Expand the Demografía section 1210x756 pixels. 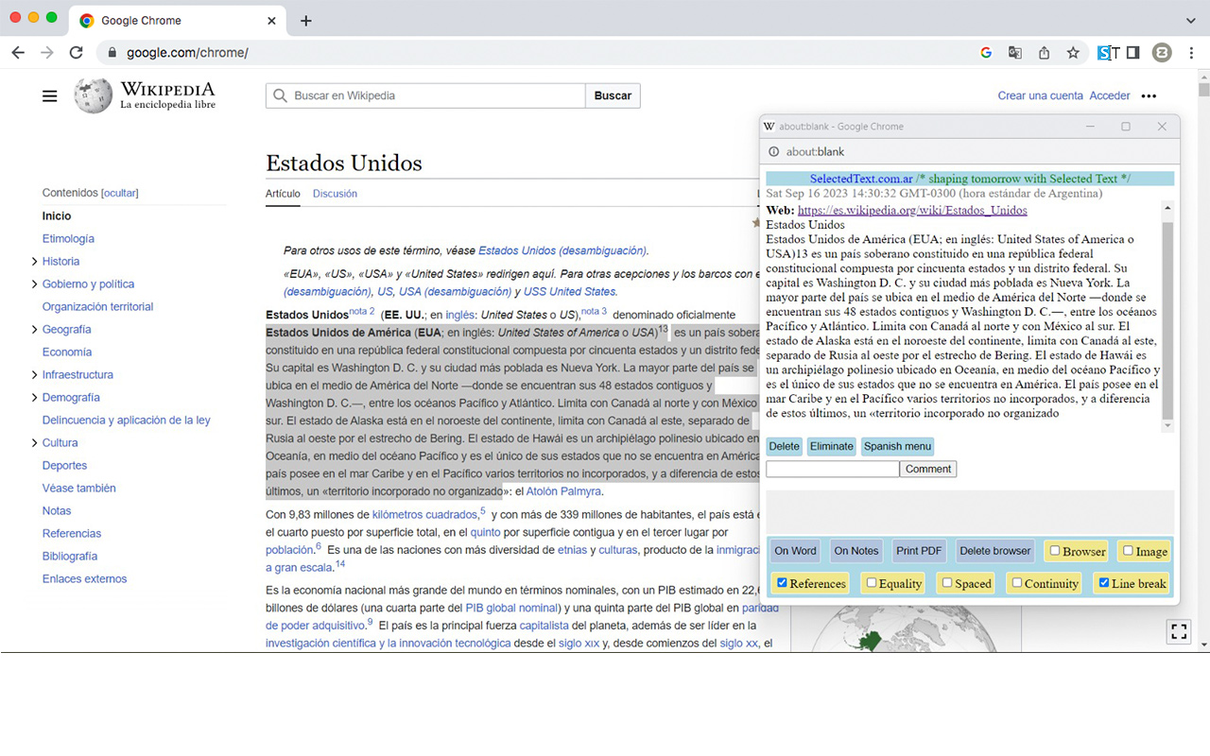click(x=35, y=398)
